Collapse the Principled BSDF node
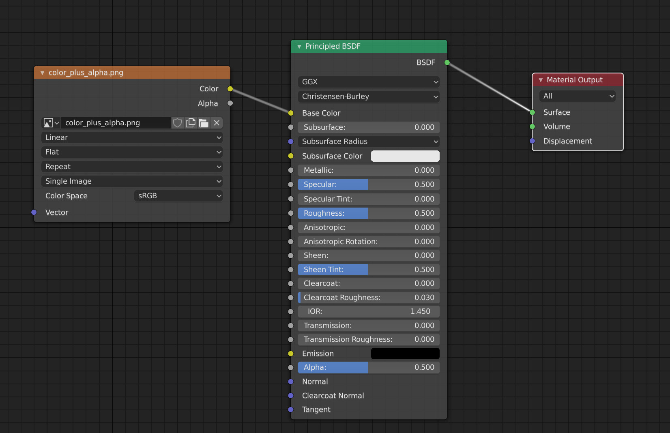This screenshot has height=433, width=670. point(299,47)
